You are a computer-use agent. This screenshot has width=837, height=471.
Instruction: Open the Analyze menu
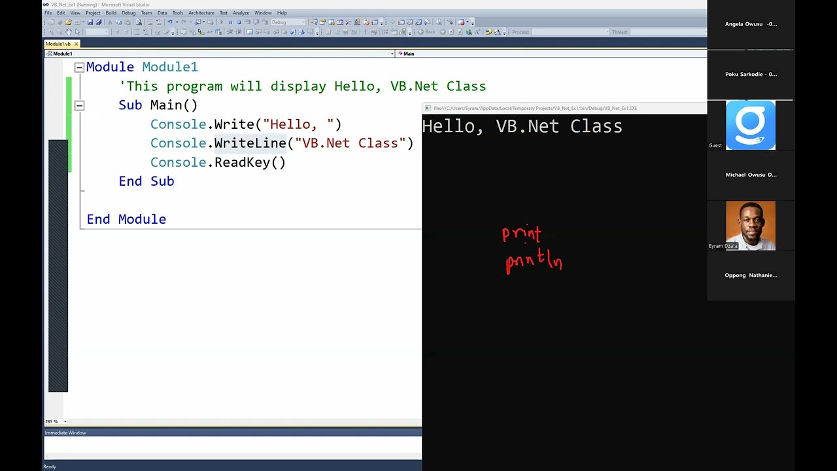click(241, 13)
